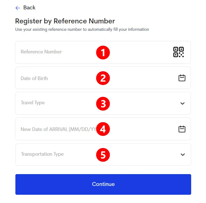Click the red number 3 badge
Image resolution: width=206 pixels, height=203 pixels.
click(x=103, y=103)
